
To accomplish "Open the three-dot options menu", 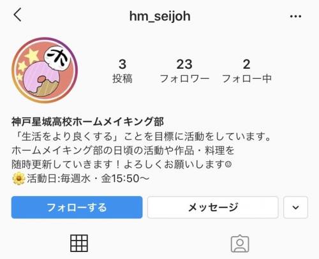I will [295, 17].
